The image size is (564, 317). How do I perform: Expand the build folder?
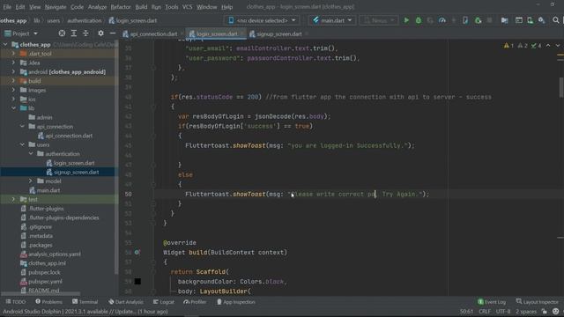(x=14, y=81)
